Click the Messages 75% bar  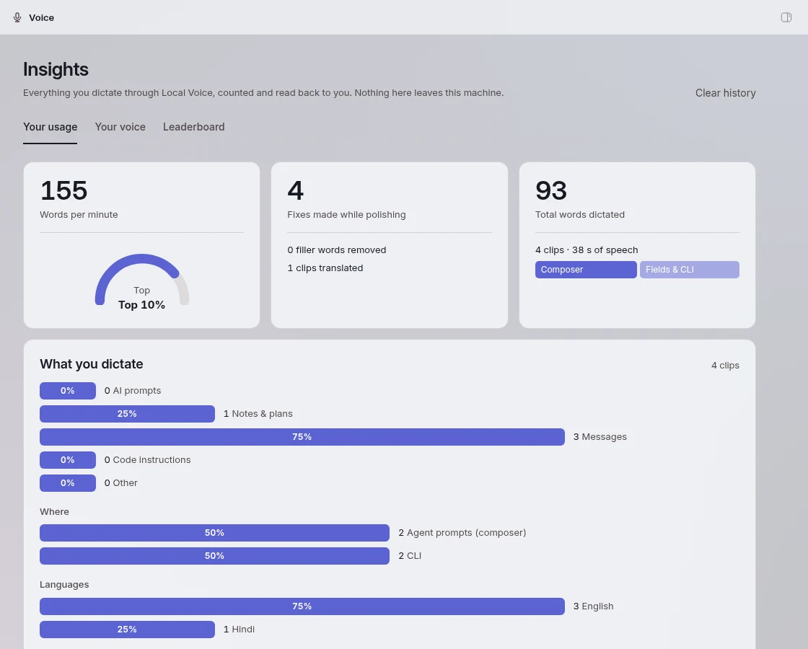(302, 437)
